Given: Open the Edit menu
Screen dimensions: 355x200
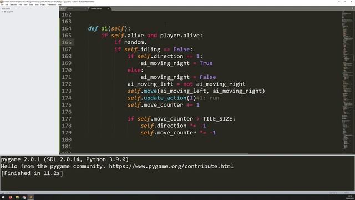Looking at the screenshot, I should pos(7,4).
